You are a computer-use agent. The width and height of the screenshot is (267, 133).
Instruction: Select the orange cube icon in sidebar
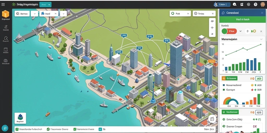coord(5,14)
